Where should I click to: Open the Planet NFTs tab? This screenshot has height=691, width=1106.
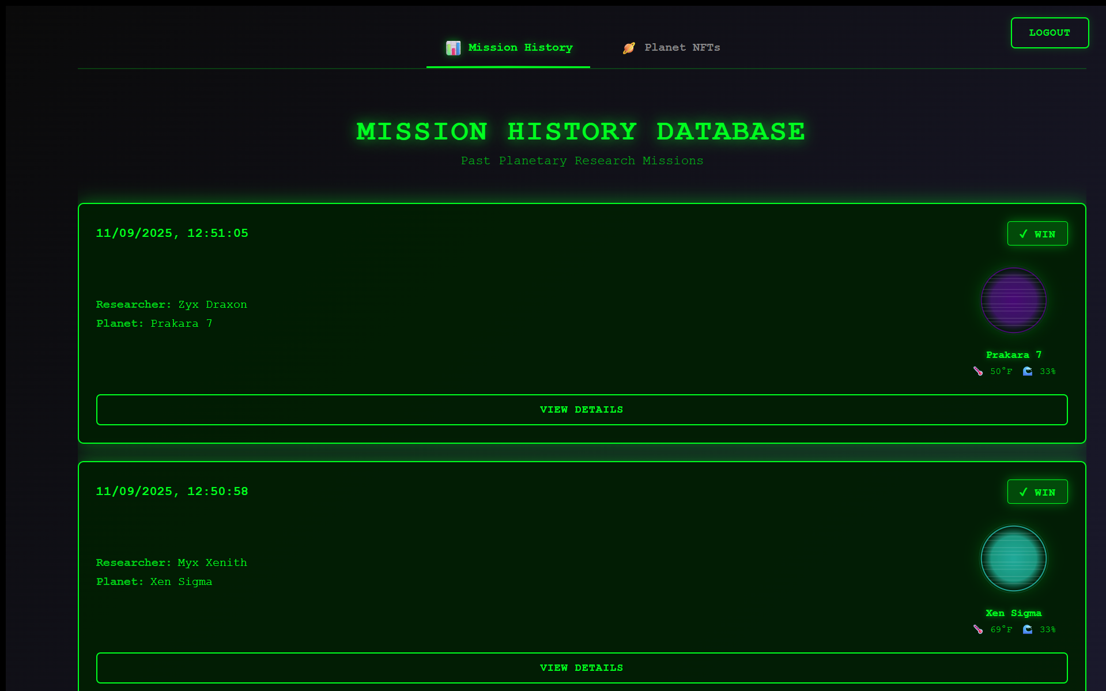click(x=671, y=48)
